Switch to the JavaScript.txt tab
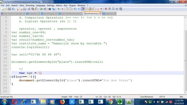Image resolution: width=187 pixels, height=105 pixels. coord(49,14)
